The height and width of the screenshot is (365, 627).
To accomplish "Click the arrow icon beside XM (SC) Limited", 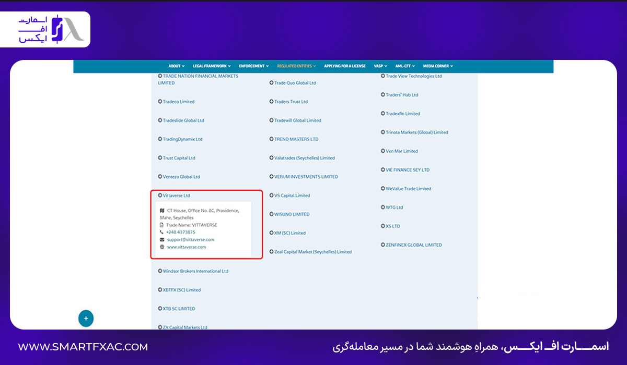I will pos(272,233).
